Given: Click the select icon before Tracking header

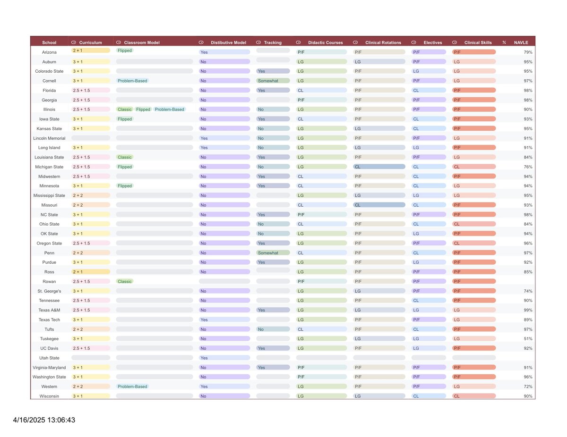Looking at the screenshot, I should coord(258,42).
